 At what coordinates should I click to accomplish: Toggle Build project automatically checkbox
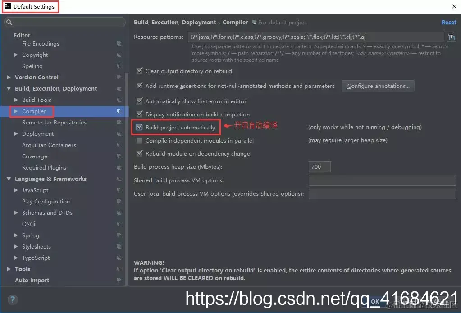[140, 127]
